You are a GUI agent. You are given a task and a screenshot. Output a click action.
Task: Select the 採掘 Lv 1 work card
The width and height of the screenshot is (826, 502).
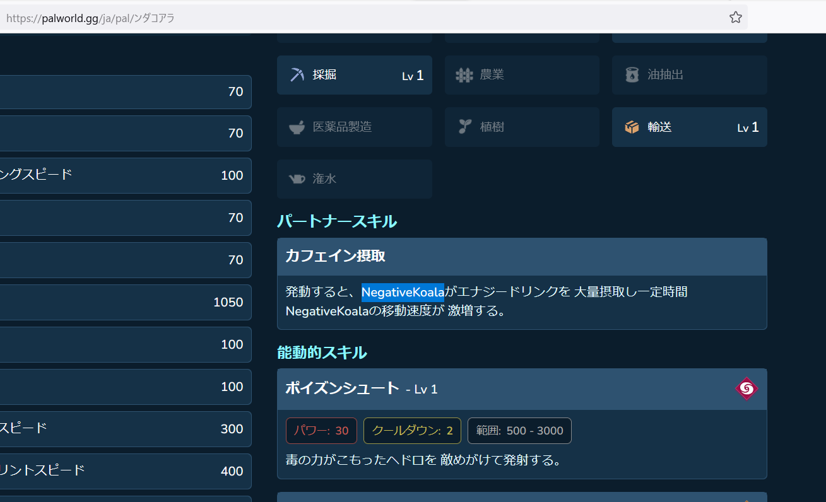[x=355, y=75]
